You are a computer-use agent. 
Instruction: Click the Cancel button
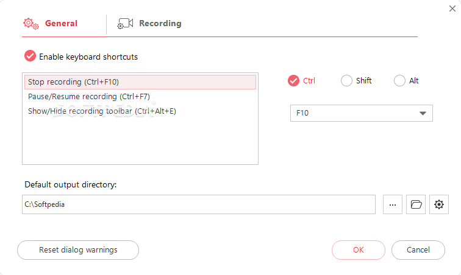click(x=418, y=250)
